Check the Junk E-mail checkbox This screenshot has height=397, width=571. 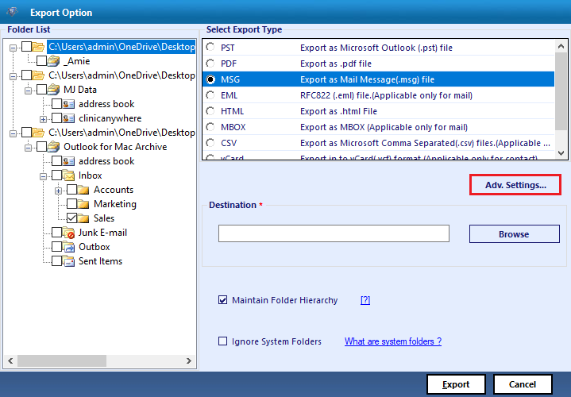56,233
